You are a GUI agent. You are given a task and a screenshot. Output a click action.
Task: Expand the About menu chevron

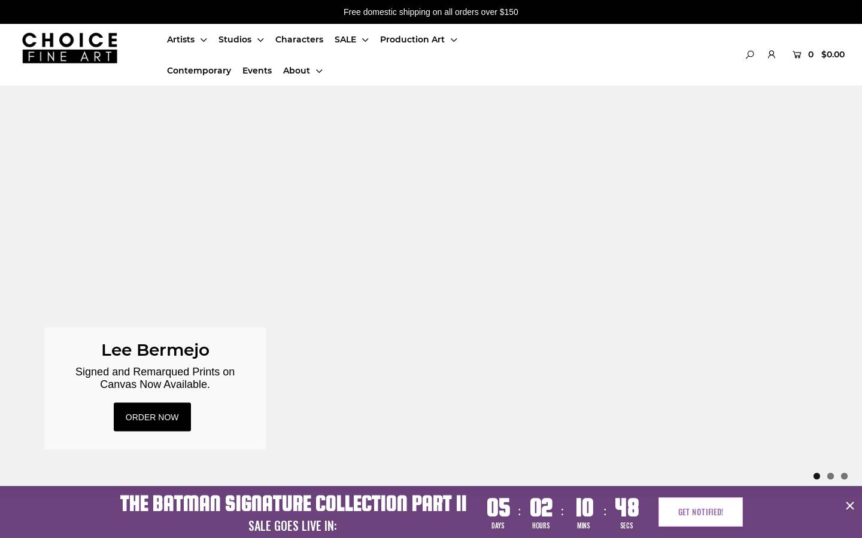tap(319, 71)
